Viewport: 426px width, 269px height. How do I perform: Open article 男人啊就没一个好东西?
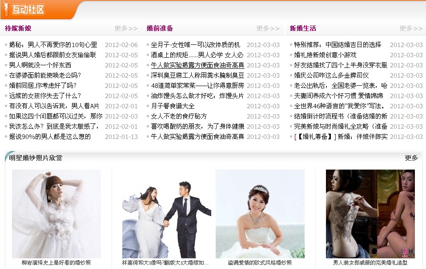(x=40, y=65)
